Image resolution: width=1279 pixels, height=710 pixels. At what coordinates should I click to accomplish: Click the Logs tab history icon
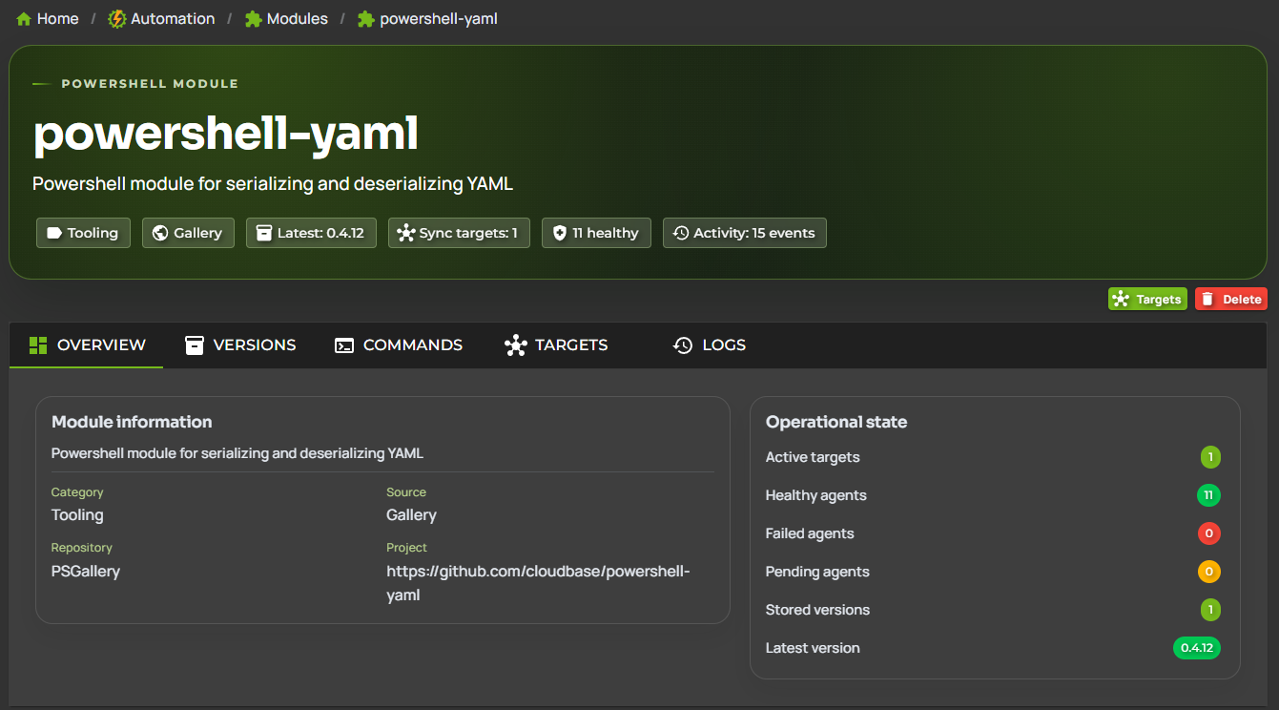[683, 345]
